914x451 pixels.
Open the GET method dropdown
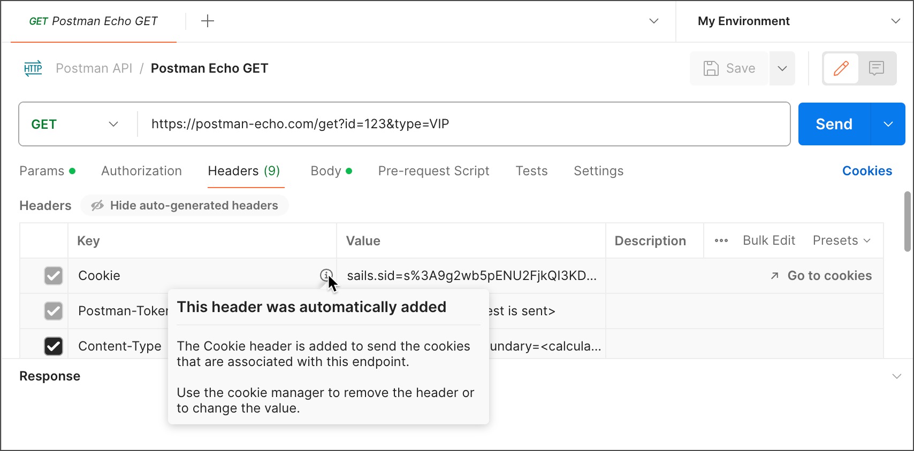(75, 124)
